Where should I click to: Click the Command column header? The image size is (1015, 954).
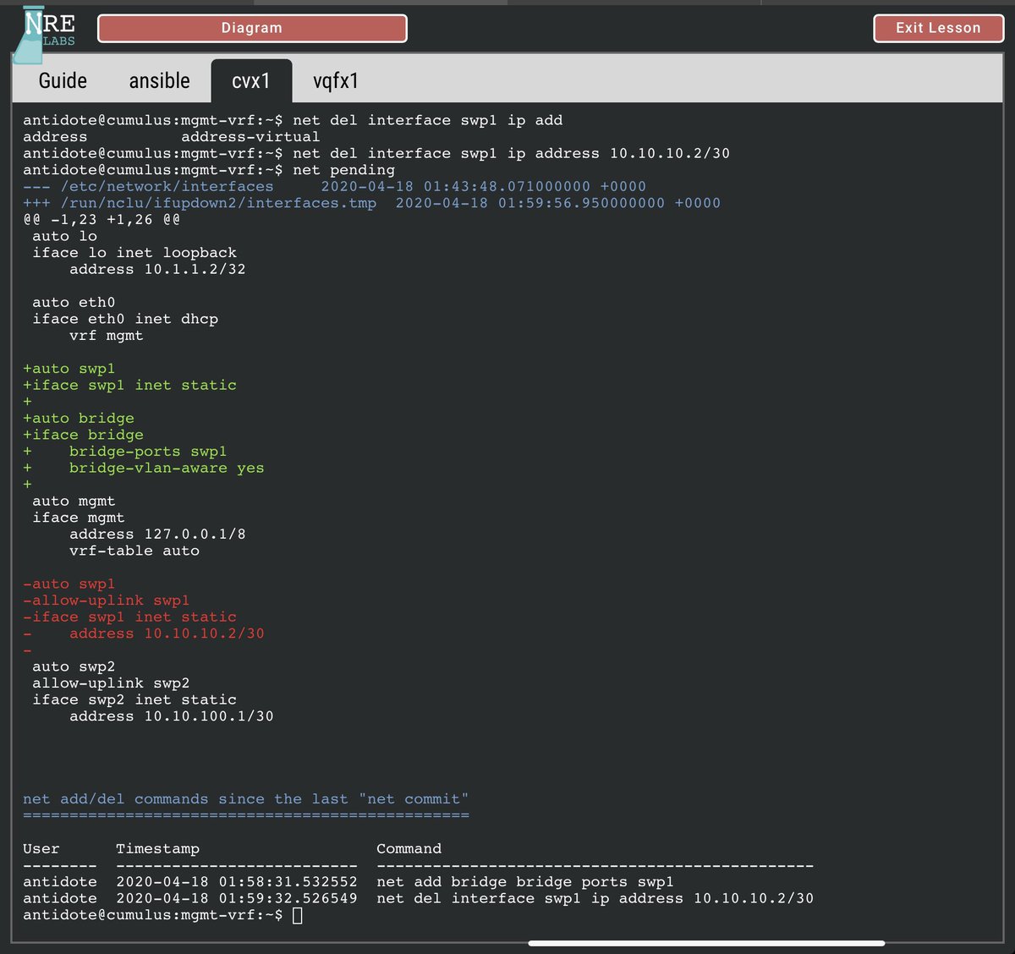(409, 848)
